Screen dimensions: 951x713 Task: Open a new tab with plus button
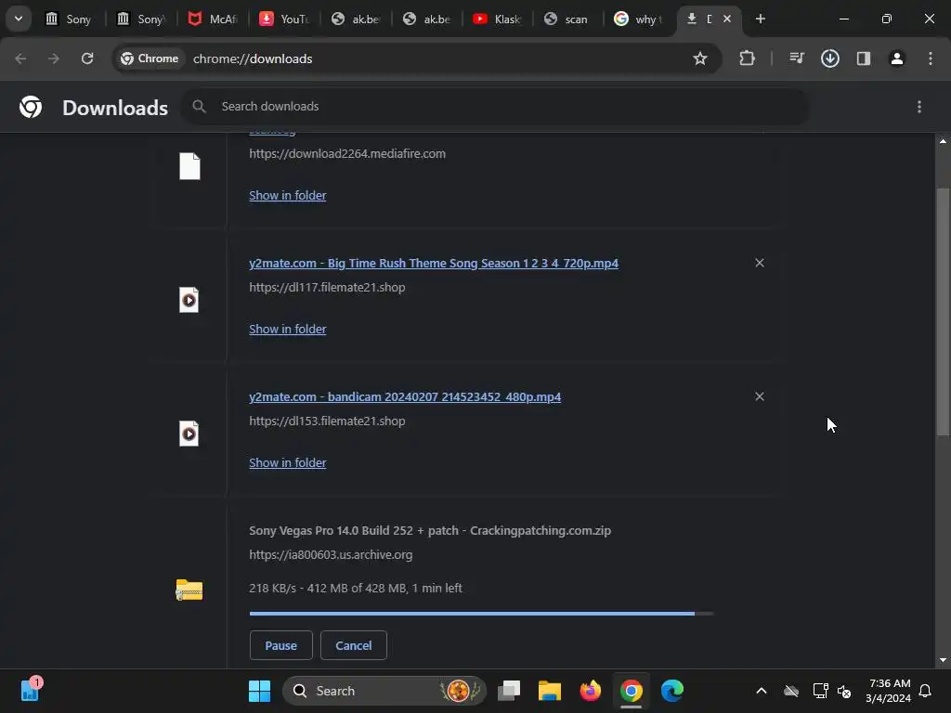coord(760,19)
